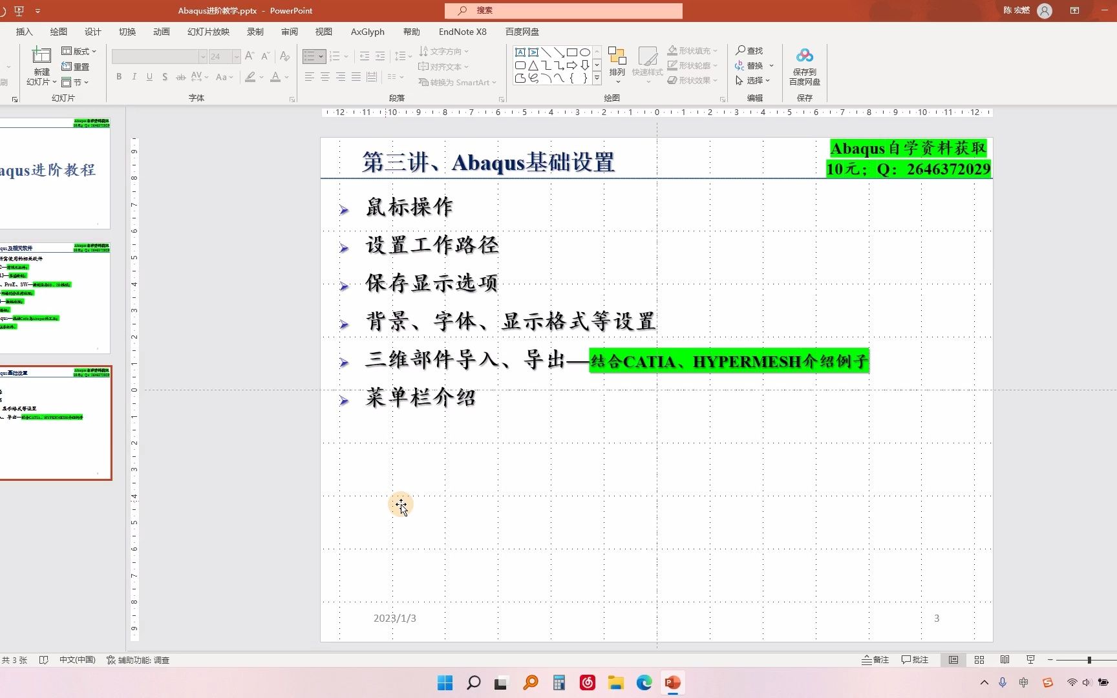Increase font size with the larger A icon
This screenshot has height=698, width=1117.
coord(250,56)
